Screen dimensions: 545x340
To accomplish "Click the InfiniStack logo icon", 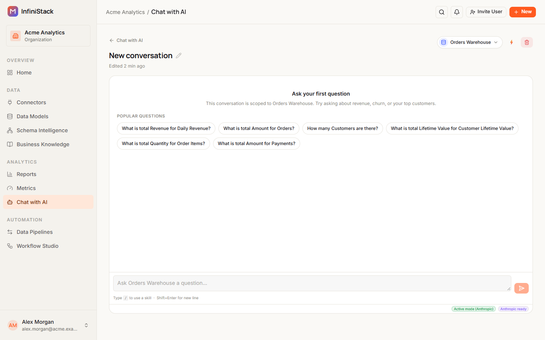I will 13,11.
